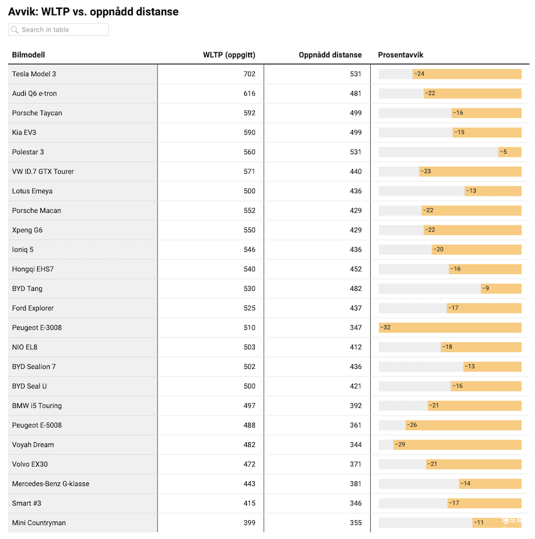This screenshot has height=539, width=535.
Task: Sort by the WLTP (oppgitt) header
Action: pyautogui.click(x=229, y=55)
